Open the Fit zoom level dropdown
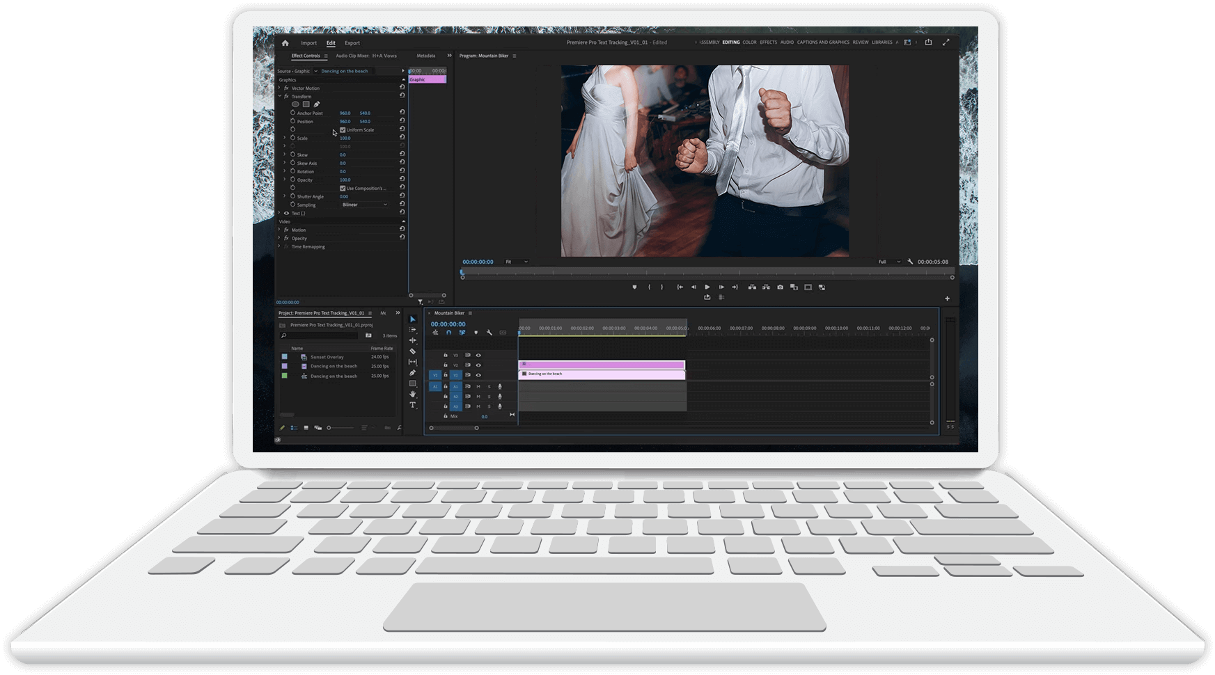 [x=516, y=262]
